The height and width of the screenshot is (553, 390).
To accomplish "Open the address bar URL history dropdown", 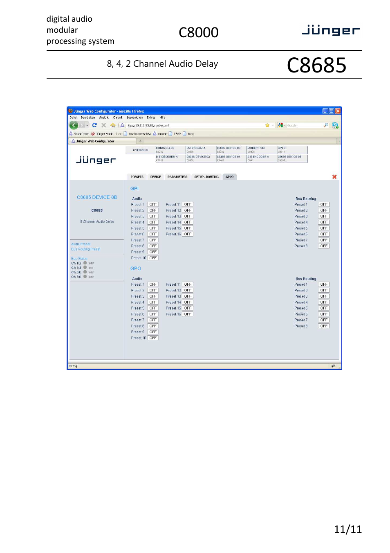I will point(273,125).
